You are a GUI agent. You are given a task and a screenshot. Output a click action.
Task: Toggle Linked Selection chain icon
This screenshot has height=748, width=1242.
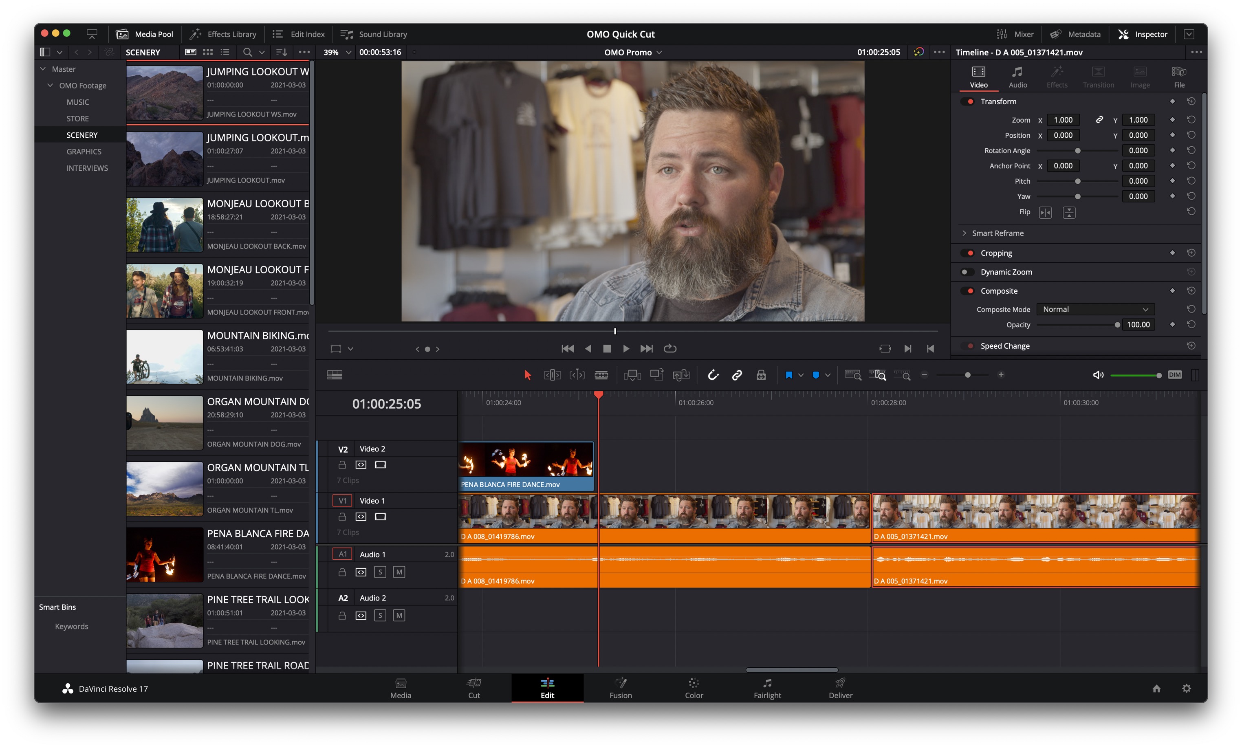click(737, 375)
